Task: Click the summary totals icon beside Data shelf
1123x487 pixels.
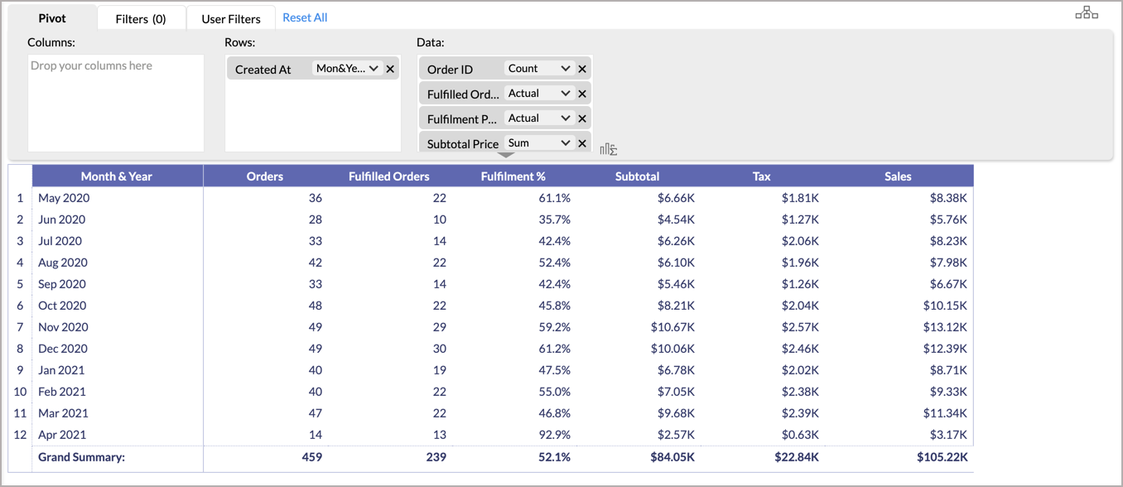Action: [x=609, y=149]
